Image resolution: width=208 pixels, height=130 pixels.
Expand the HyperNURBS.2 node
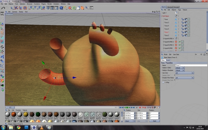pos(163,42)
